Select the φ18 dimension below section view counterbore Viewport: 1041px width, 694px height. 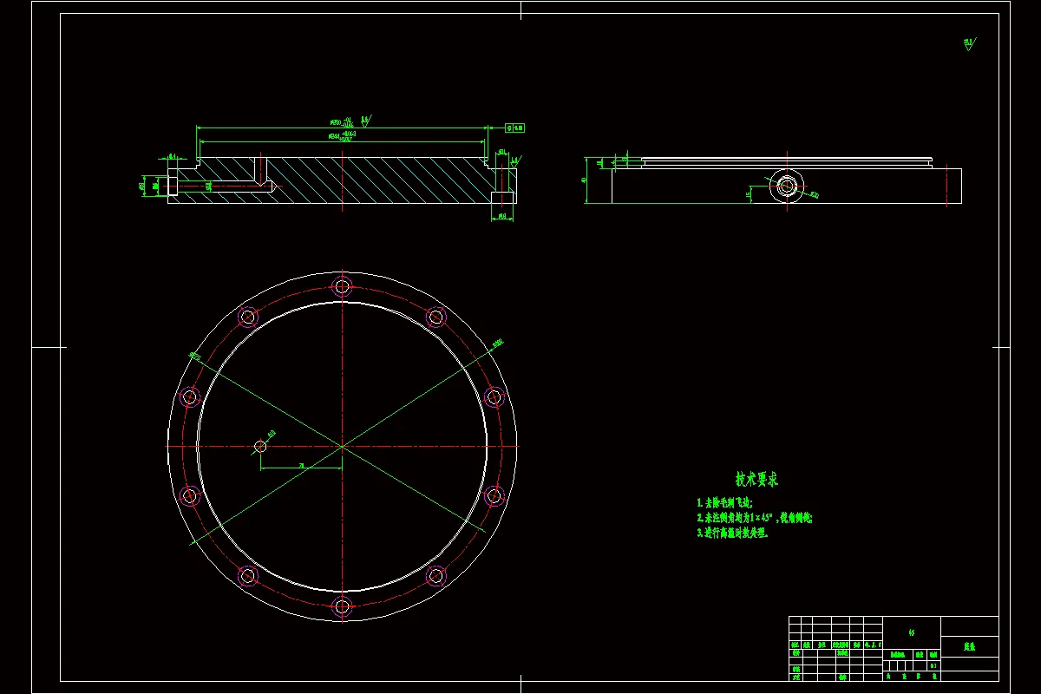pyautogui.click(x=503, y=216)
